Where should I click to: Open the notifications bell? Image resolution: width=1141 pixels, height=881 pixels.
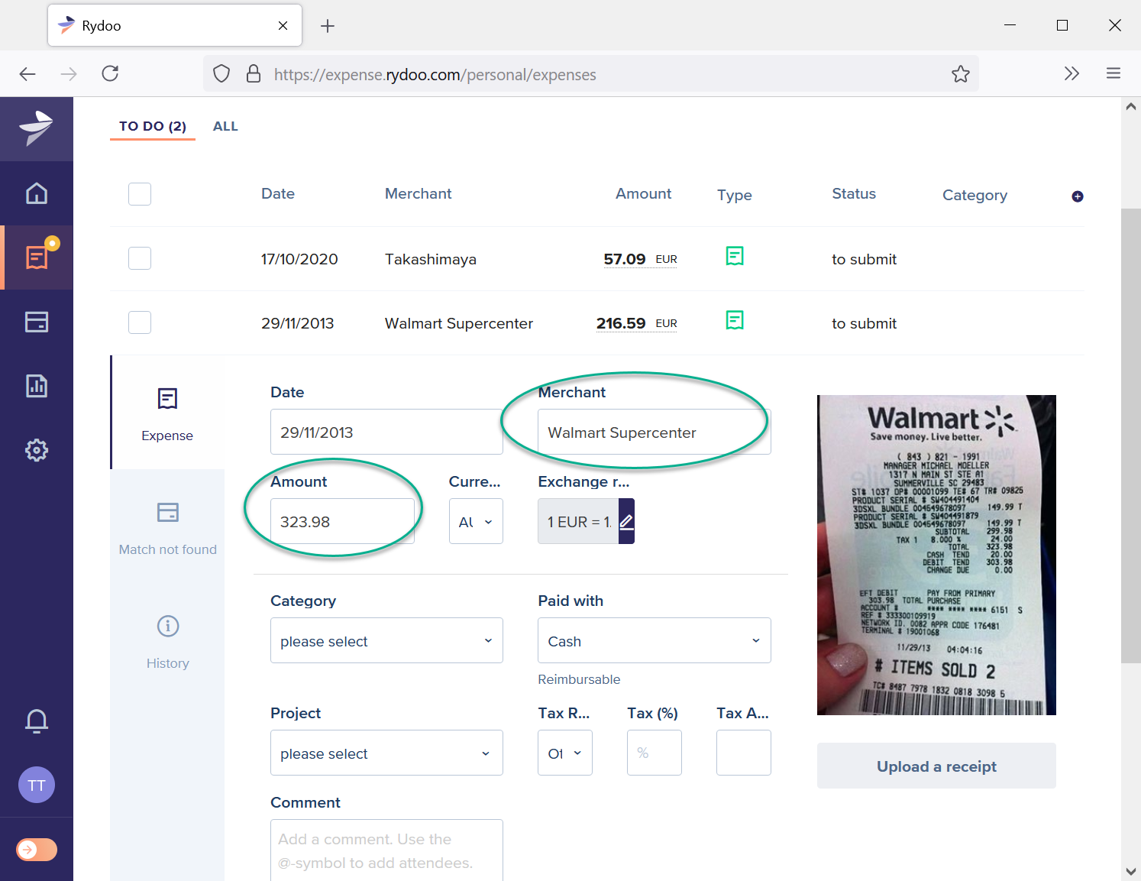(x=37, y=721)
